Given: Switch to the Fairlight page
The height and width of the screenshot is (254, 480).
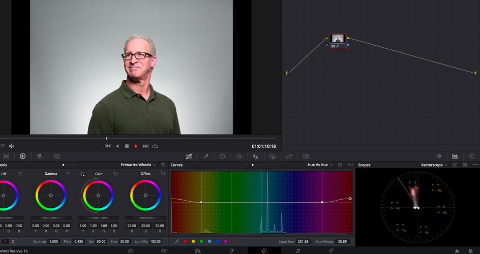Looking at the screenshot, I should [297, 251].
